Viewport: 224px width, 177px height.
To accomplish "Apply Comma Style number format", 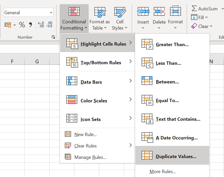I will coord(31,25).
